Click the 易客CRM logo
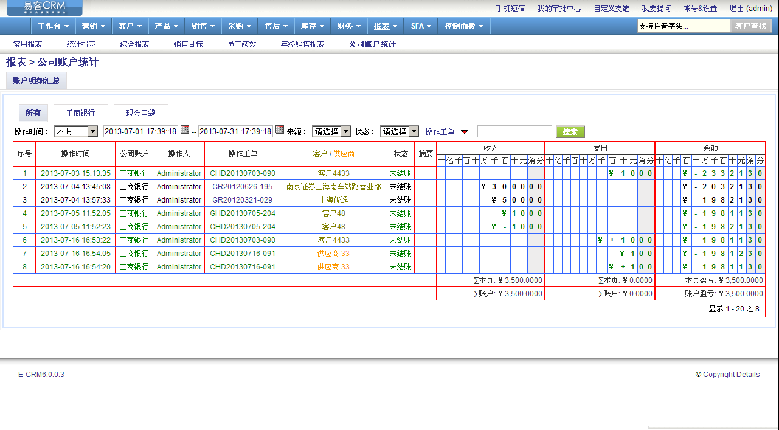779x430 pixels. click(x=44, y=7)
